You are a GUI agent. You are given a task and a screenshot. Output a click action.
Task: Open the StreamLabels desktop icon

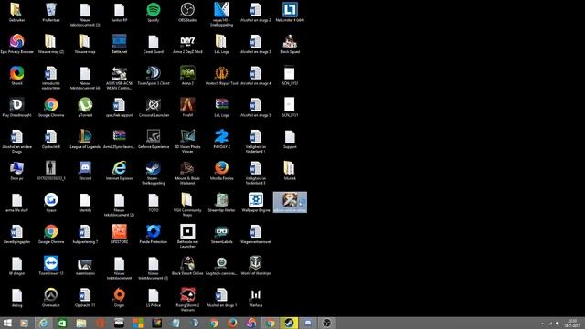(221, 231)
